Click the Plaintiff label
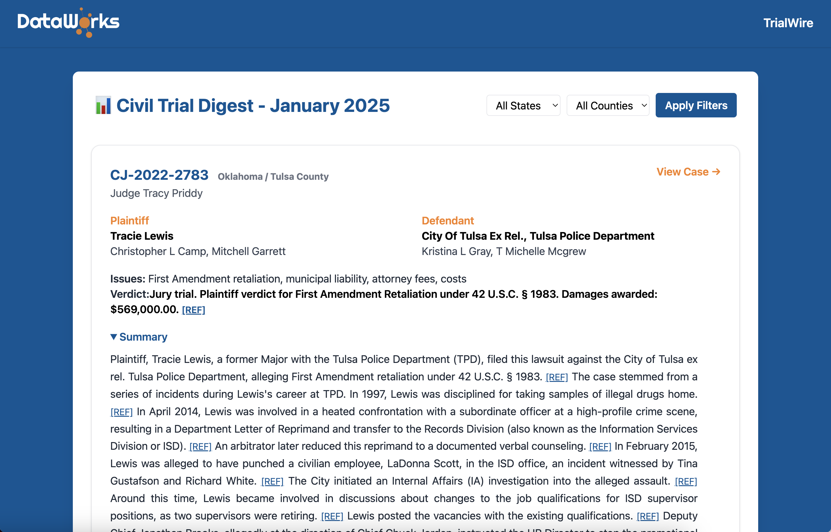This screenshot has height=532, width=831. (x=130, y=220)
